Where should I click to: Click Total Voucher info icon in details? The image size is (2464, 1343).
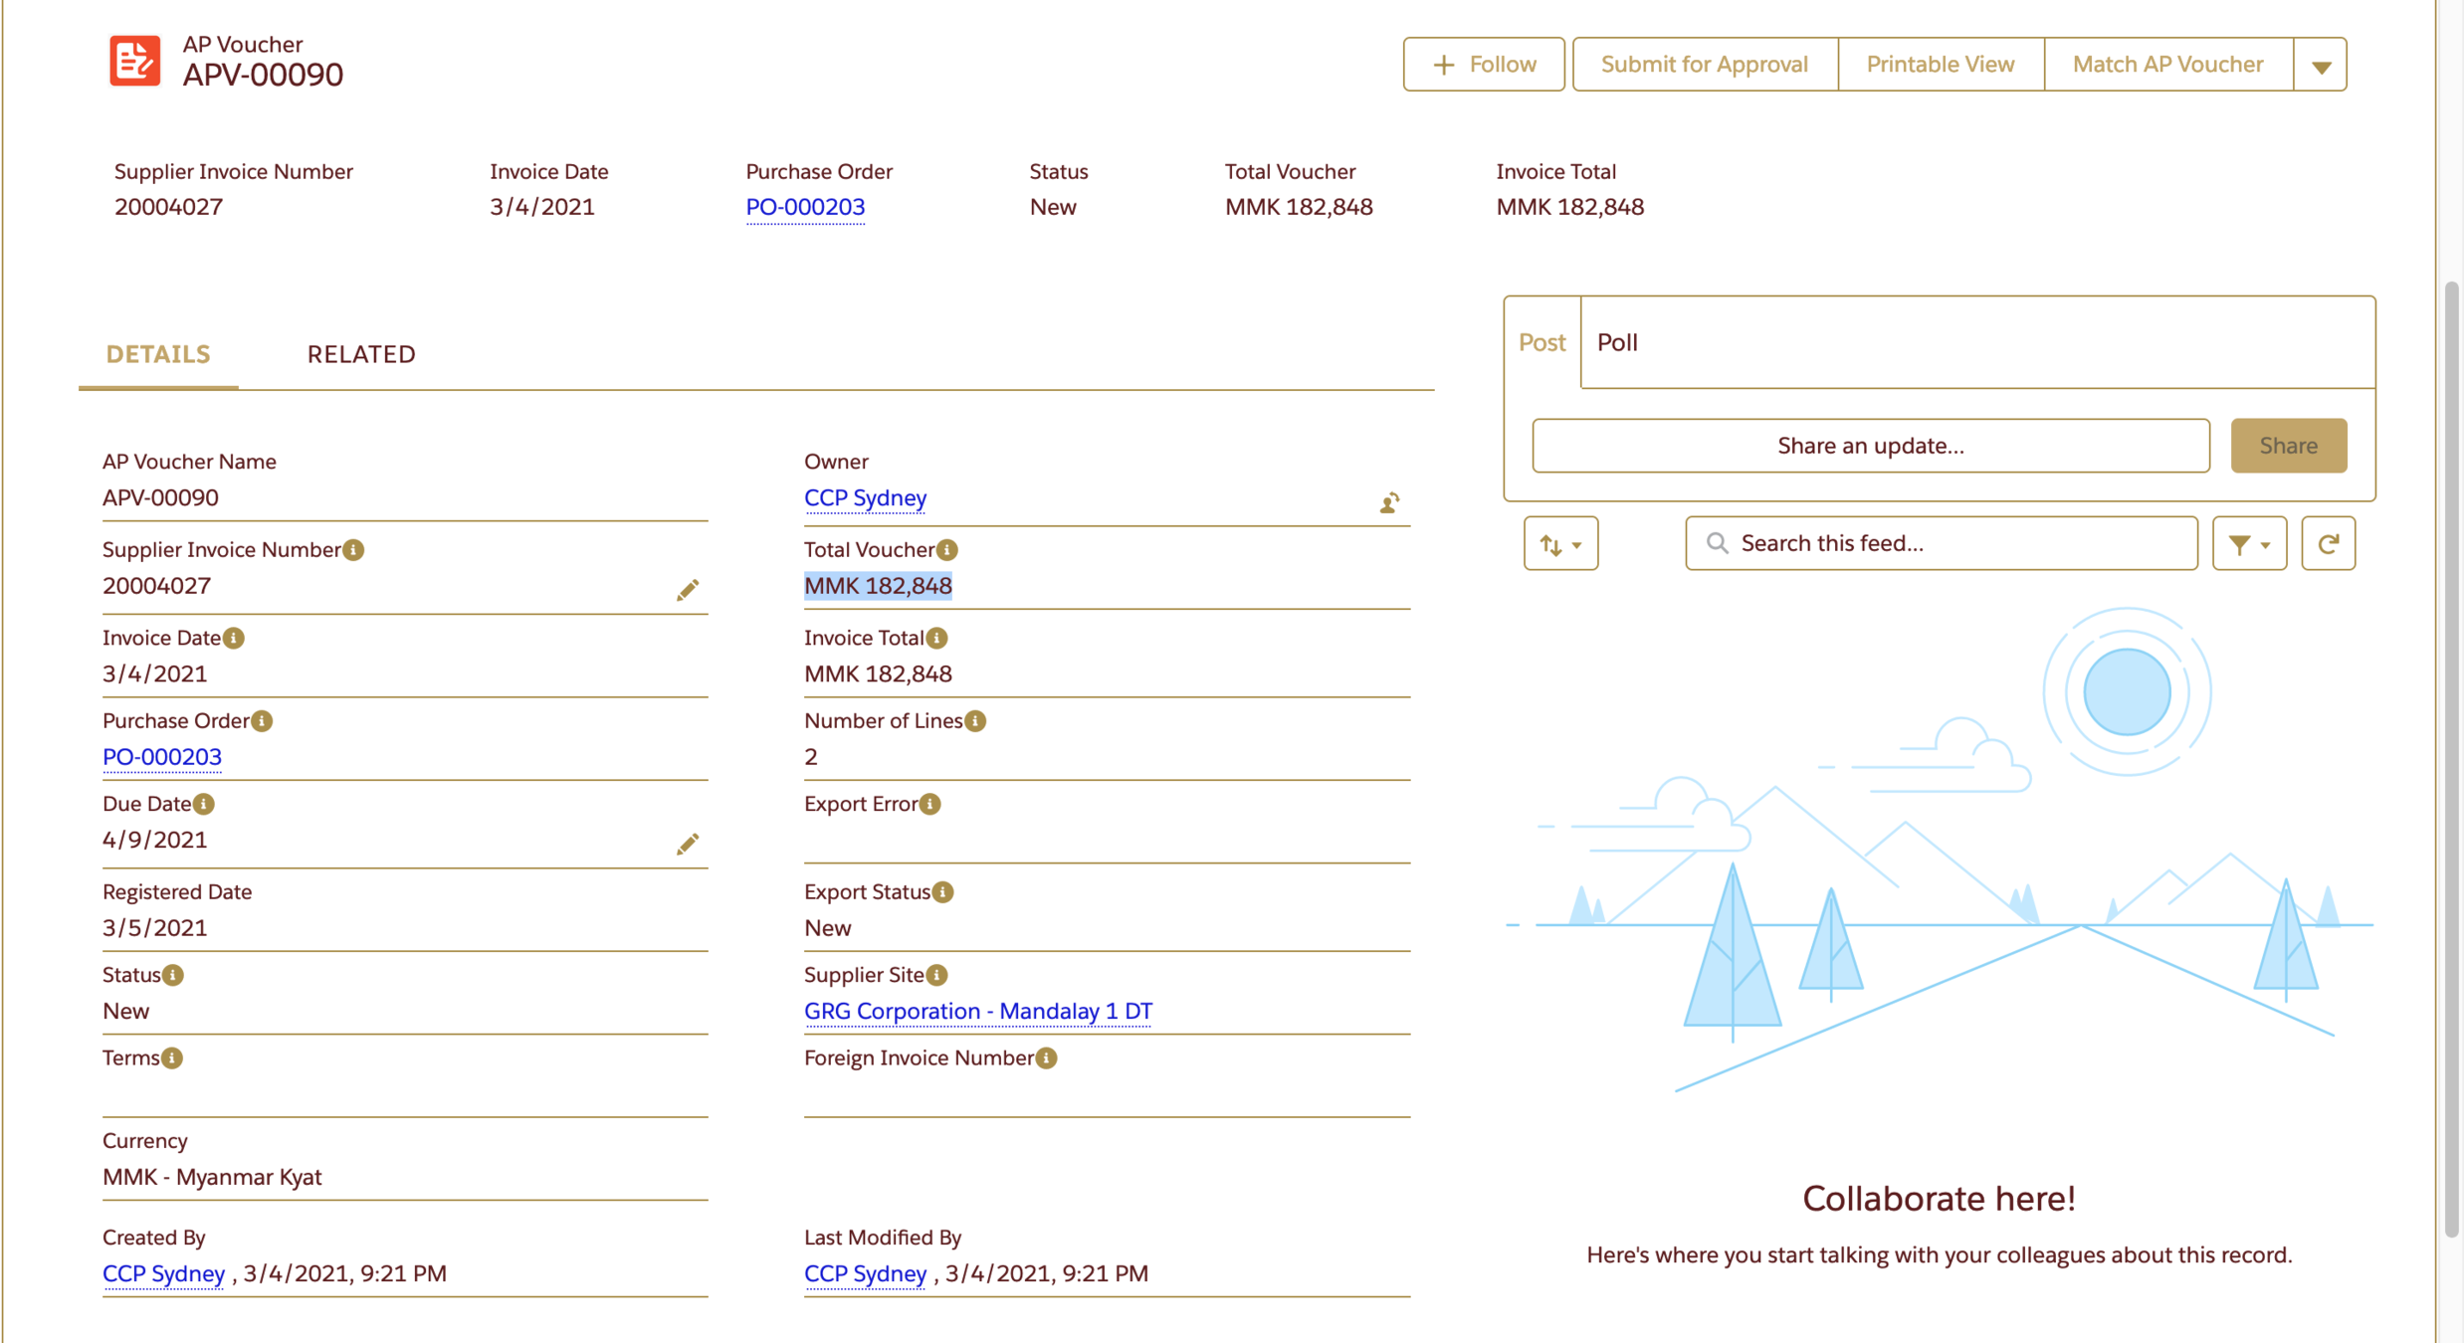tap(947, 550)
